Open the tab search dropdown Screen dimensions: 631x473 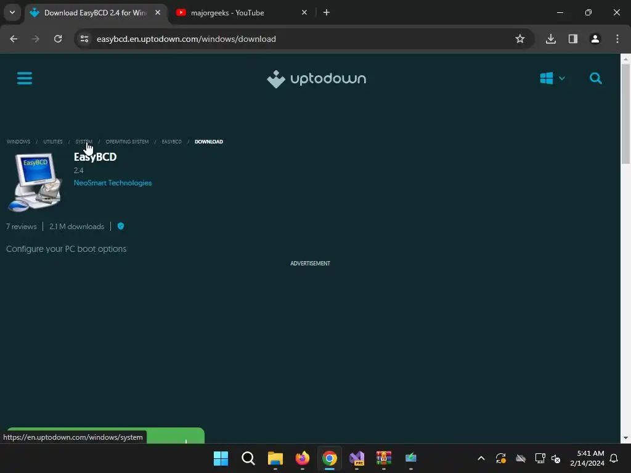[12, 12]
